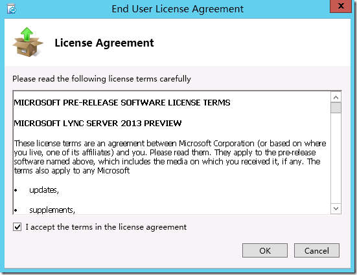Click the package box icon with green arrow

coord(28,42)
